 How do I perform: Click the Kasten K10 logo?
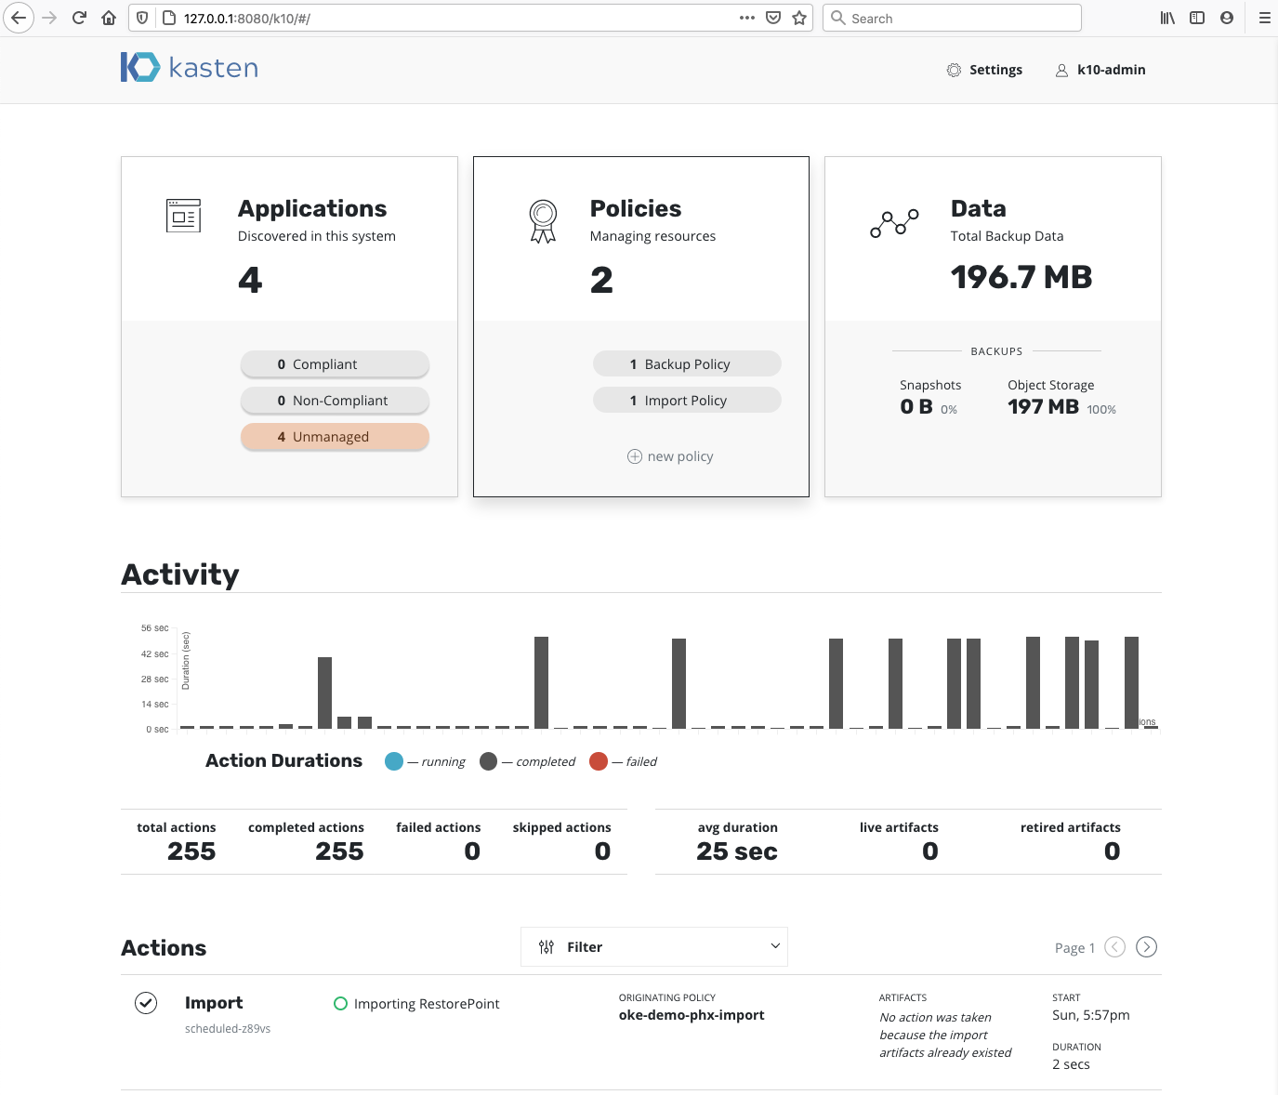pyautogui.click(x=189, y=67)
